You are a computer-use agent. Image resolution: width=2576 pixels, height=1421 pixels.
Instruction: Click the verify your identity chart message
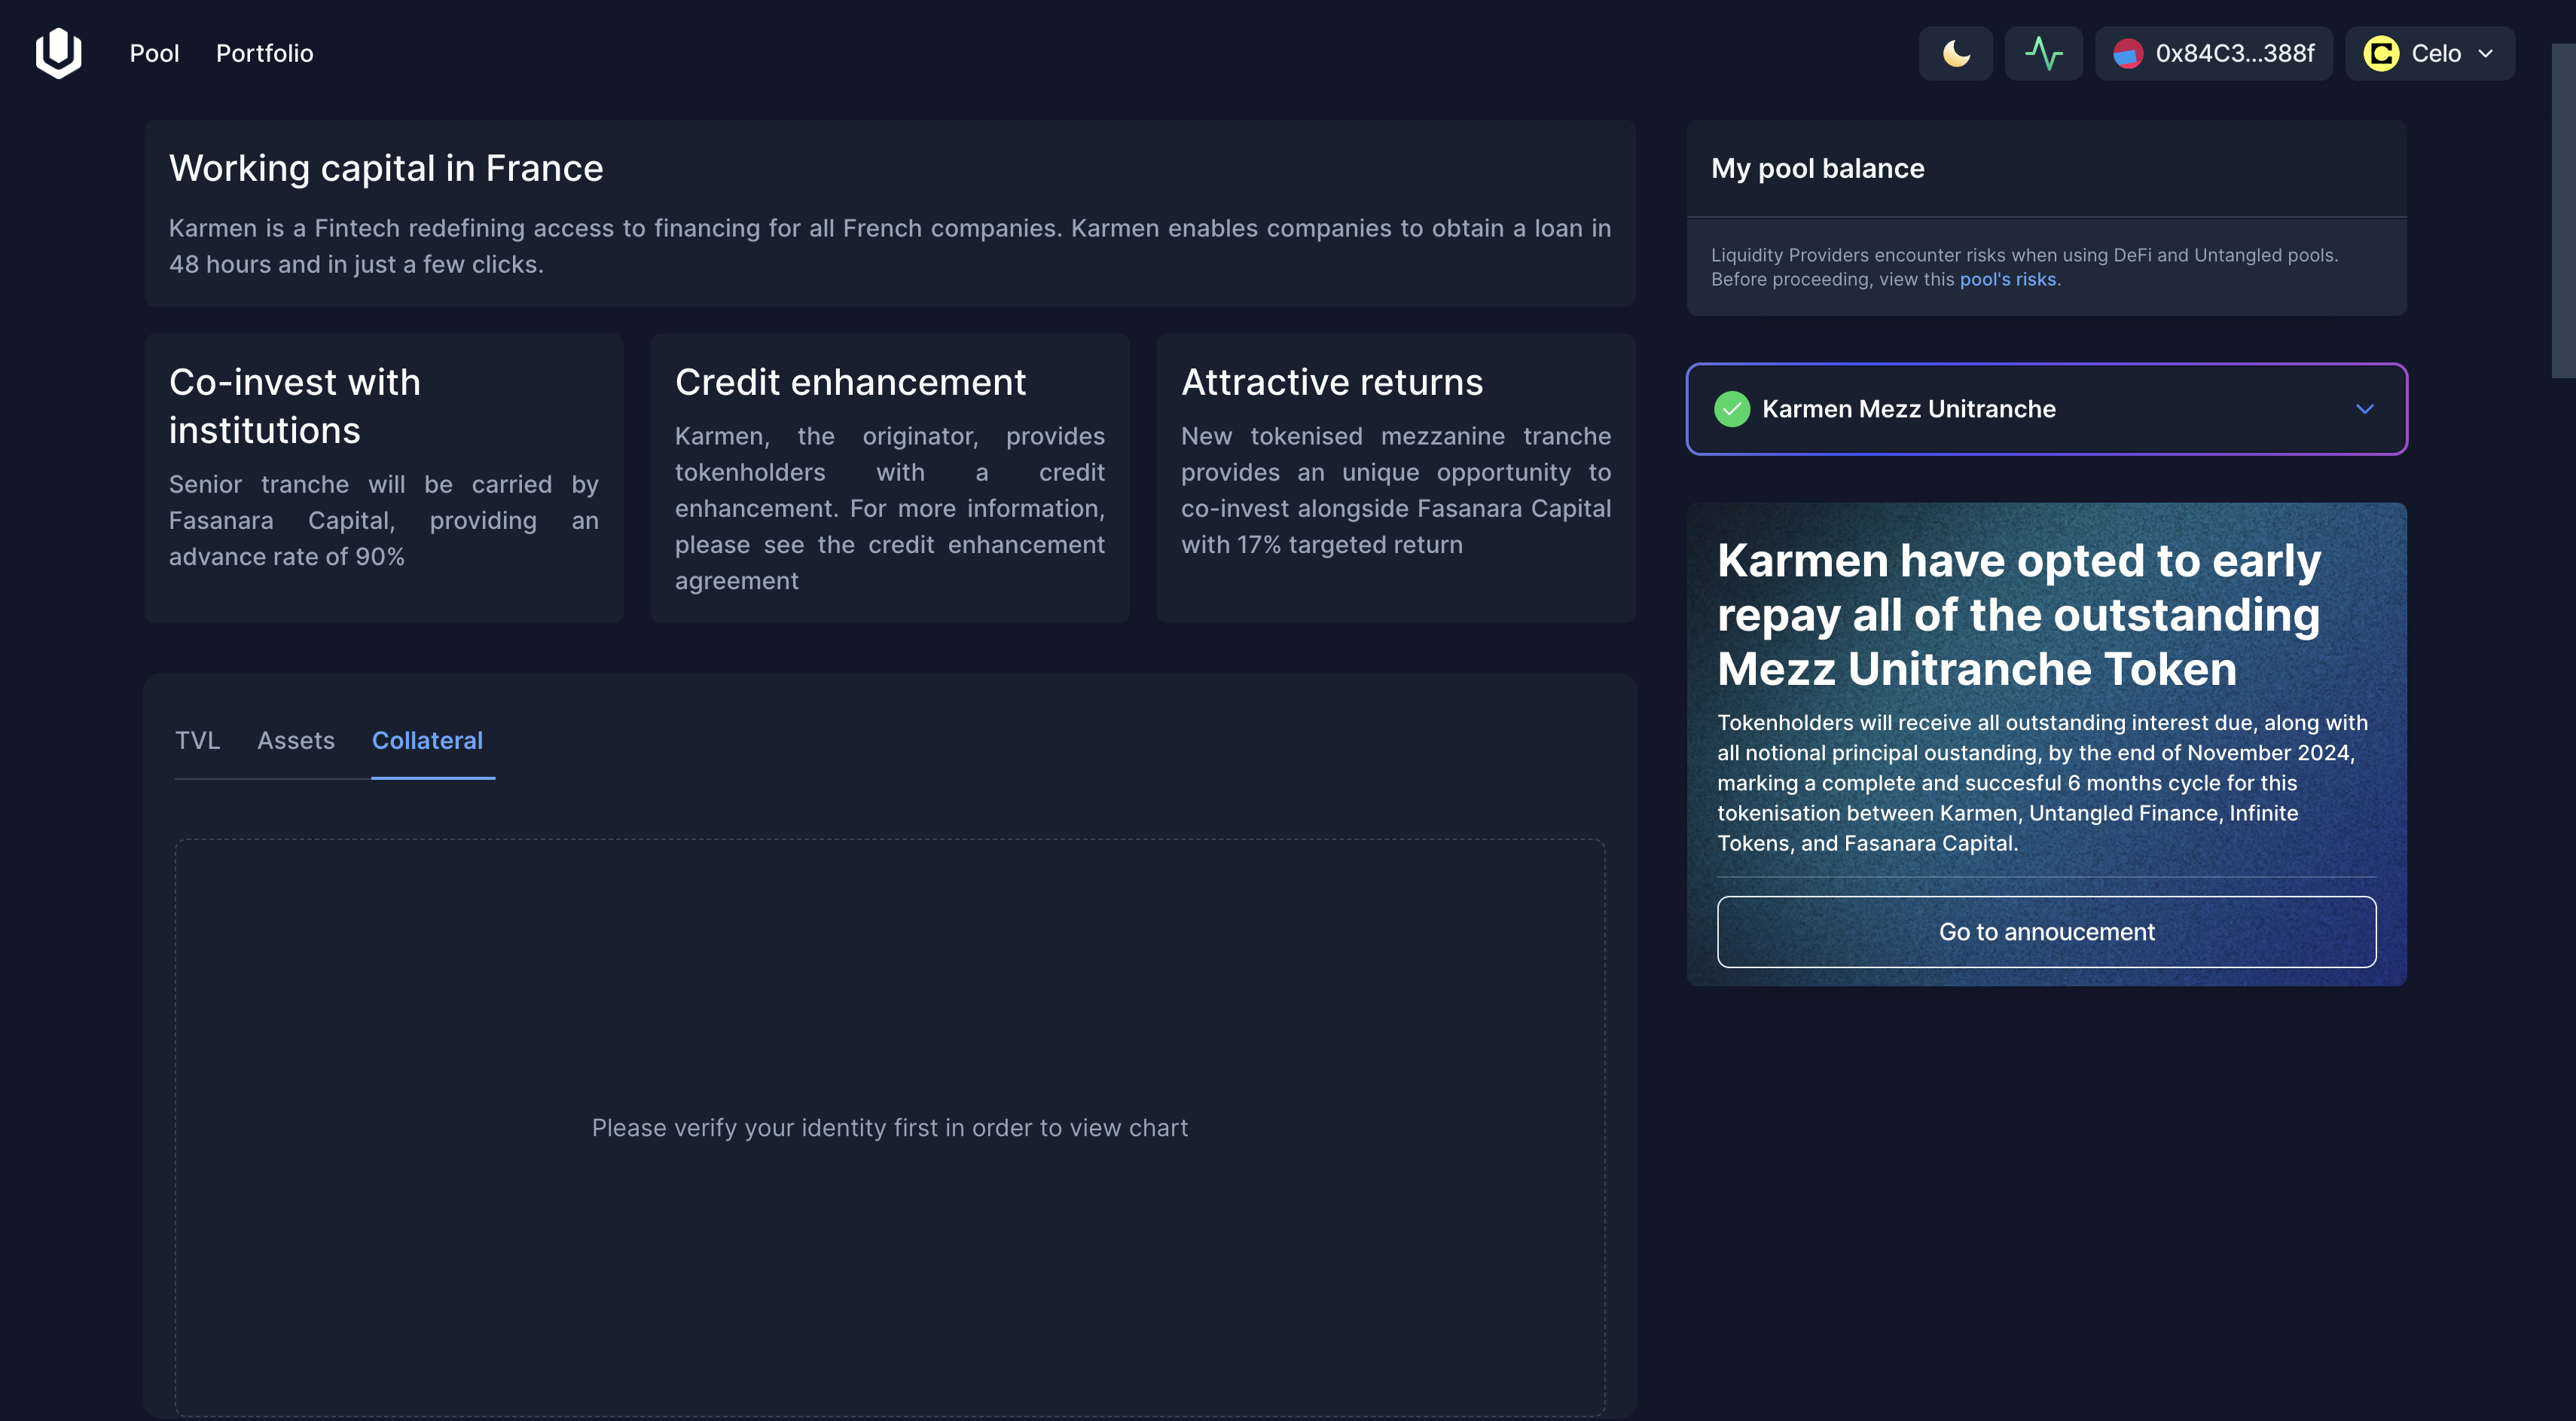click(889, 1128)
